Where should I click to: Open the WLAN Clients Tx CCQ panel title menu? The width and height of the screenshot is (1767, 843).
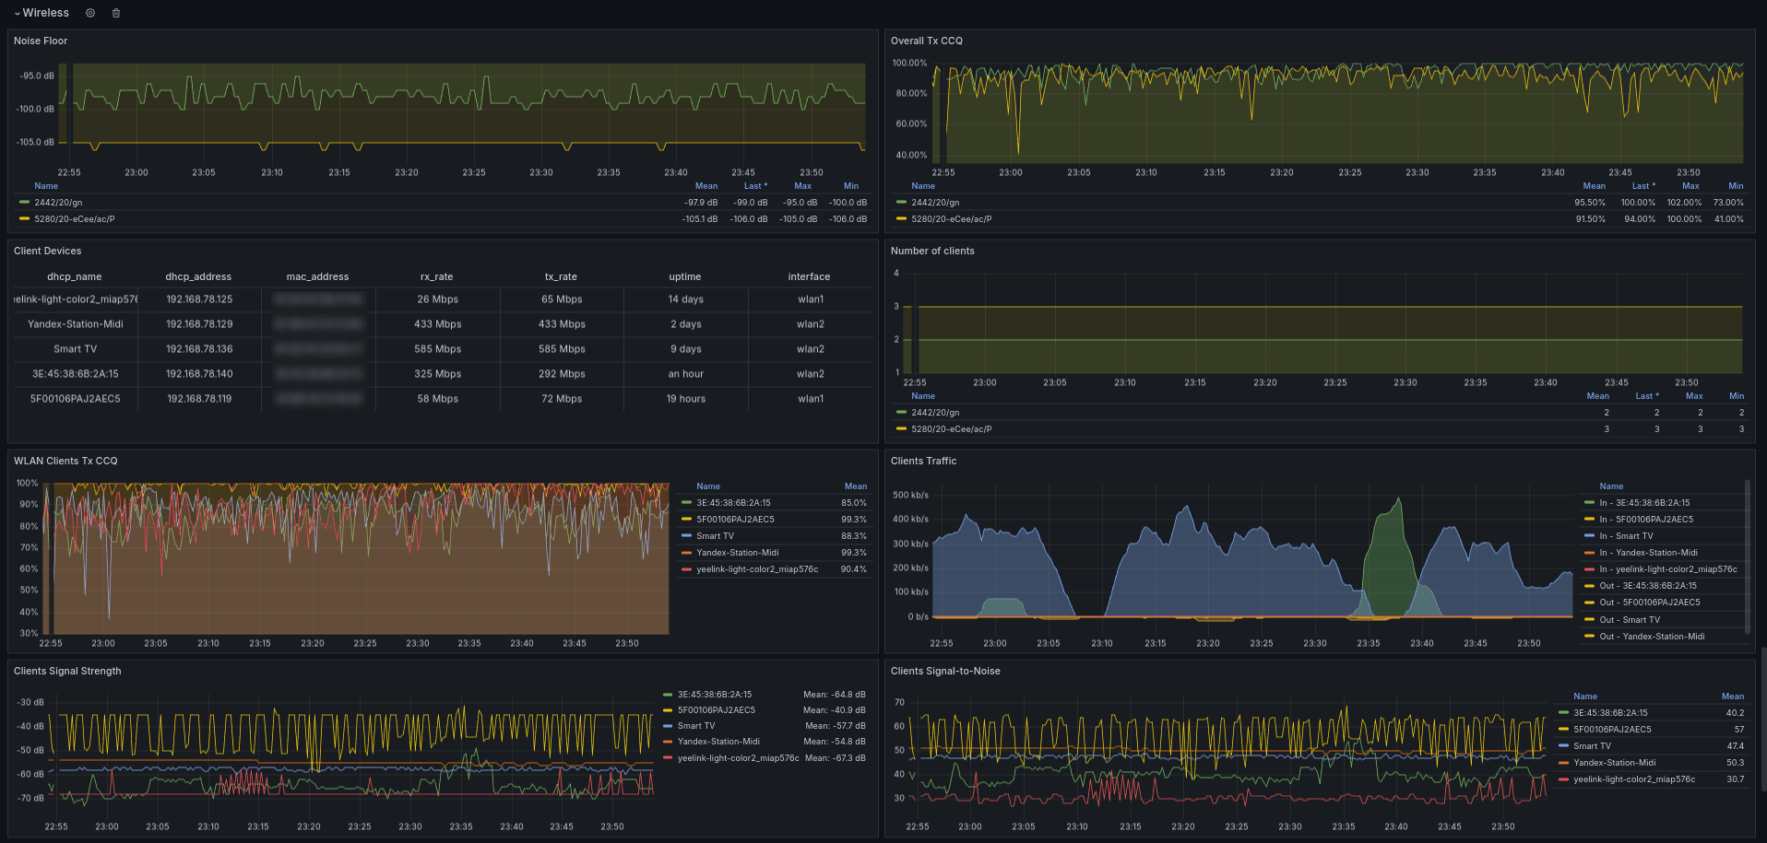[x=65, y=461]
